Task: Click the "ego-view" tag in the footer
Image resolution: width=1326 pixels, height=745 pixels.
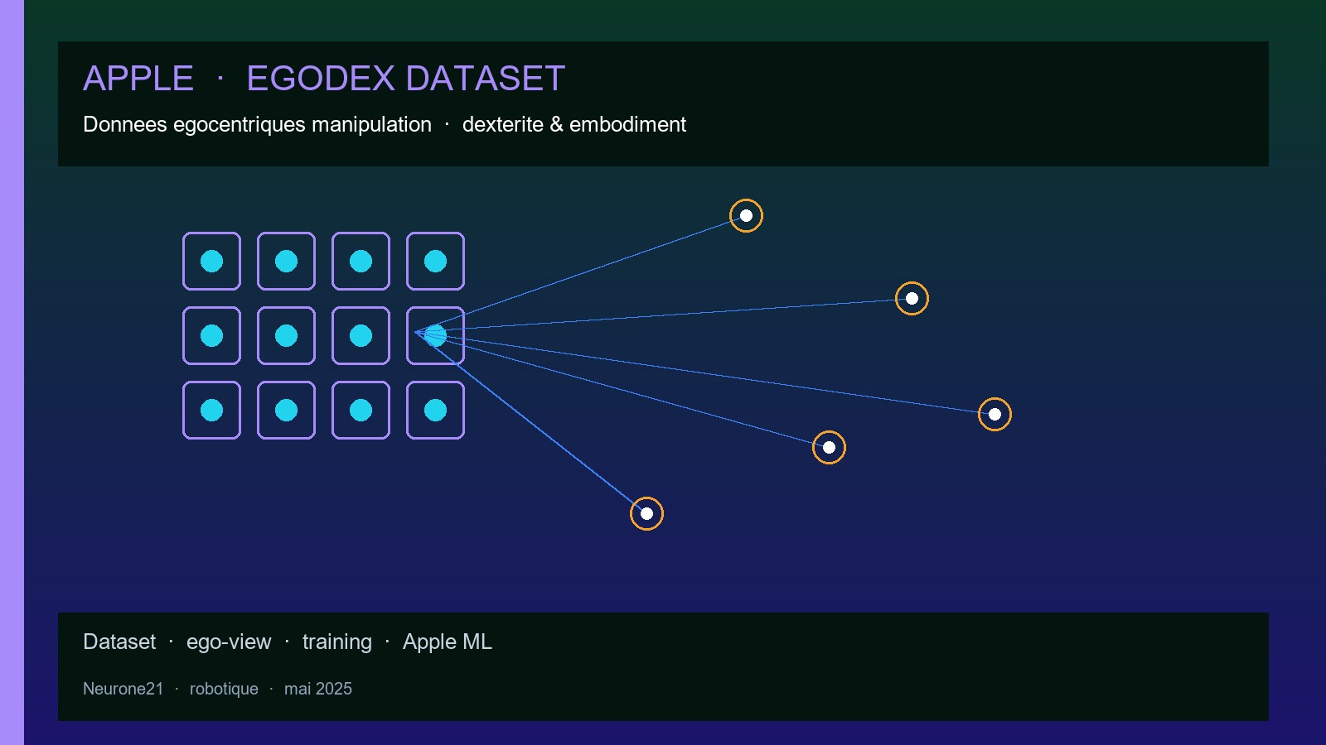Action: point(229,642)
